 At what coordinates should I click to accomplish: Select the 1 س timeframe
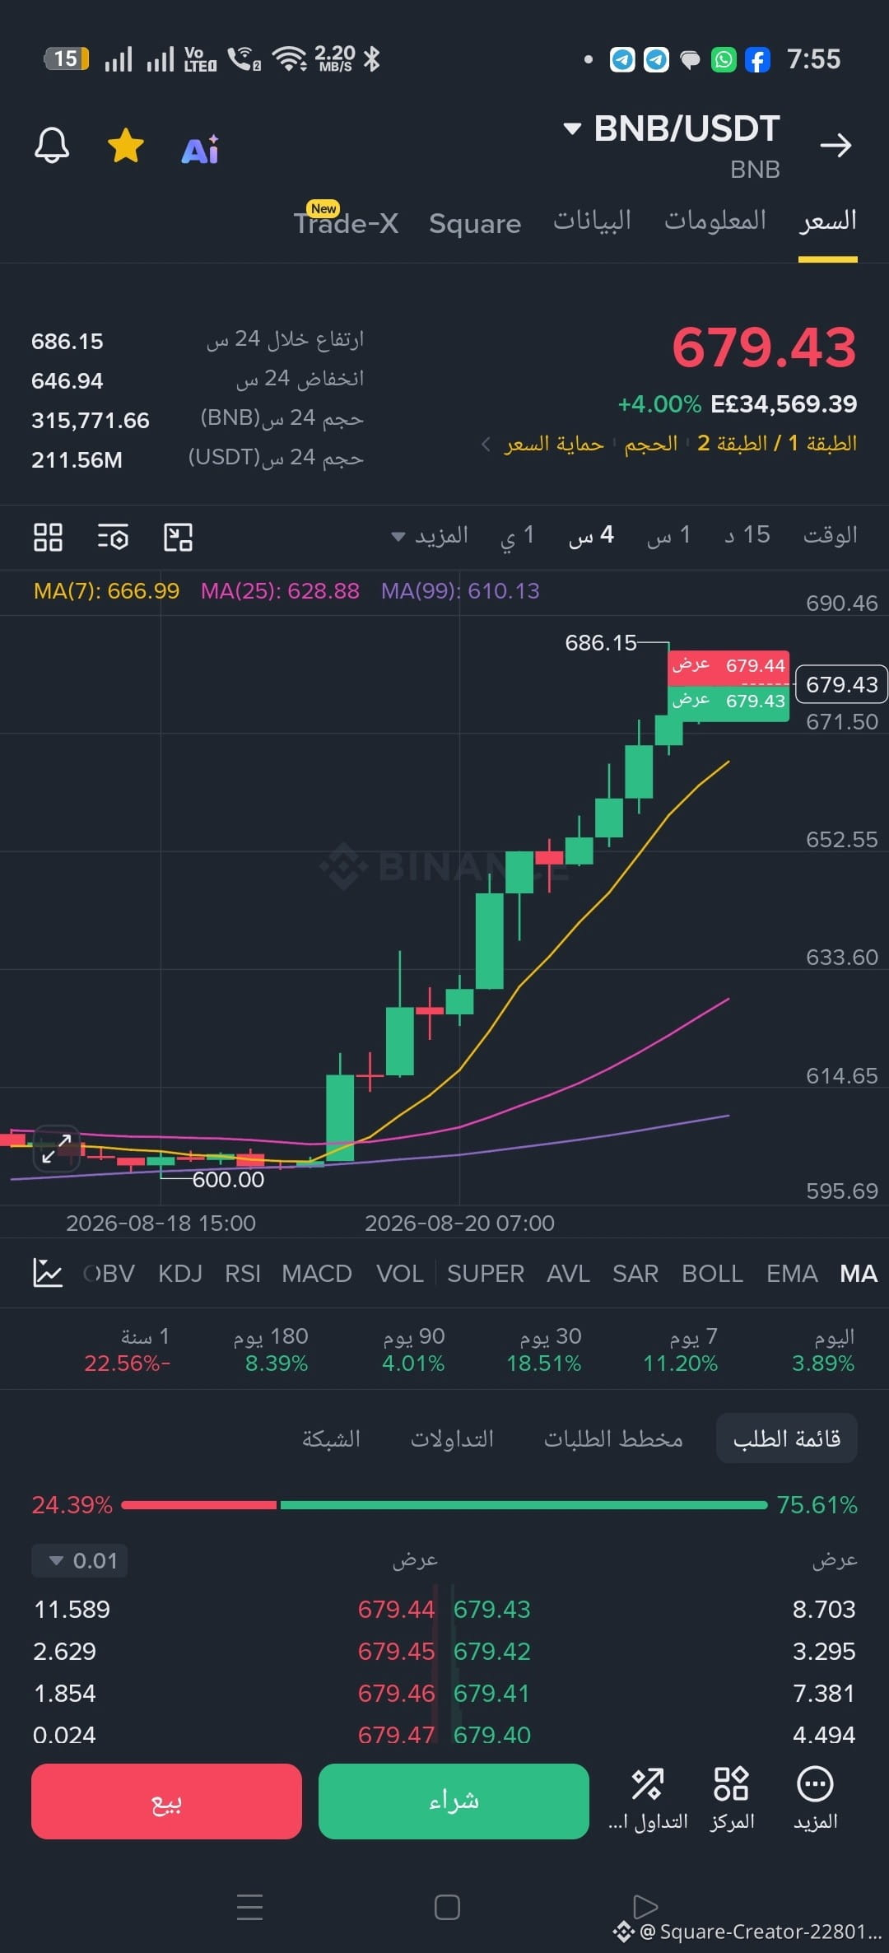[x=669, y=536]
